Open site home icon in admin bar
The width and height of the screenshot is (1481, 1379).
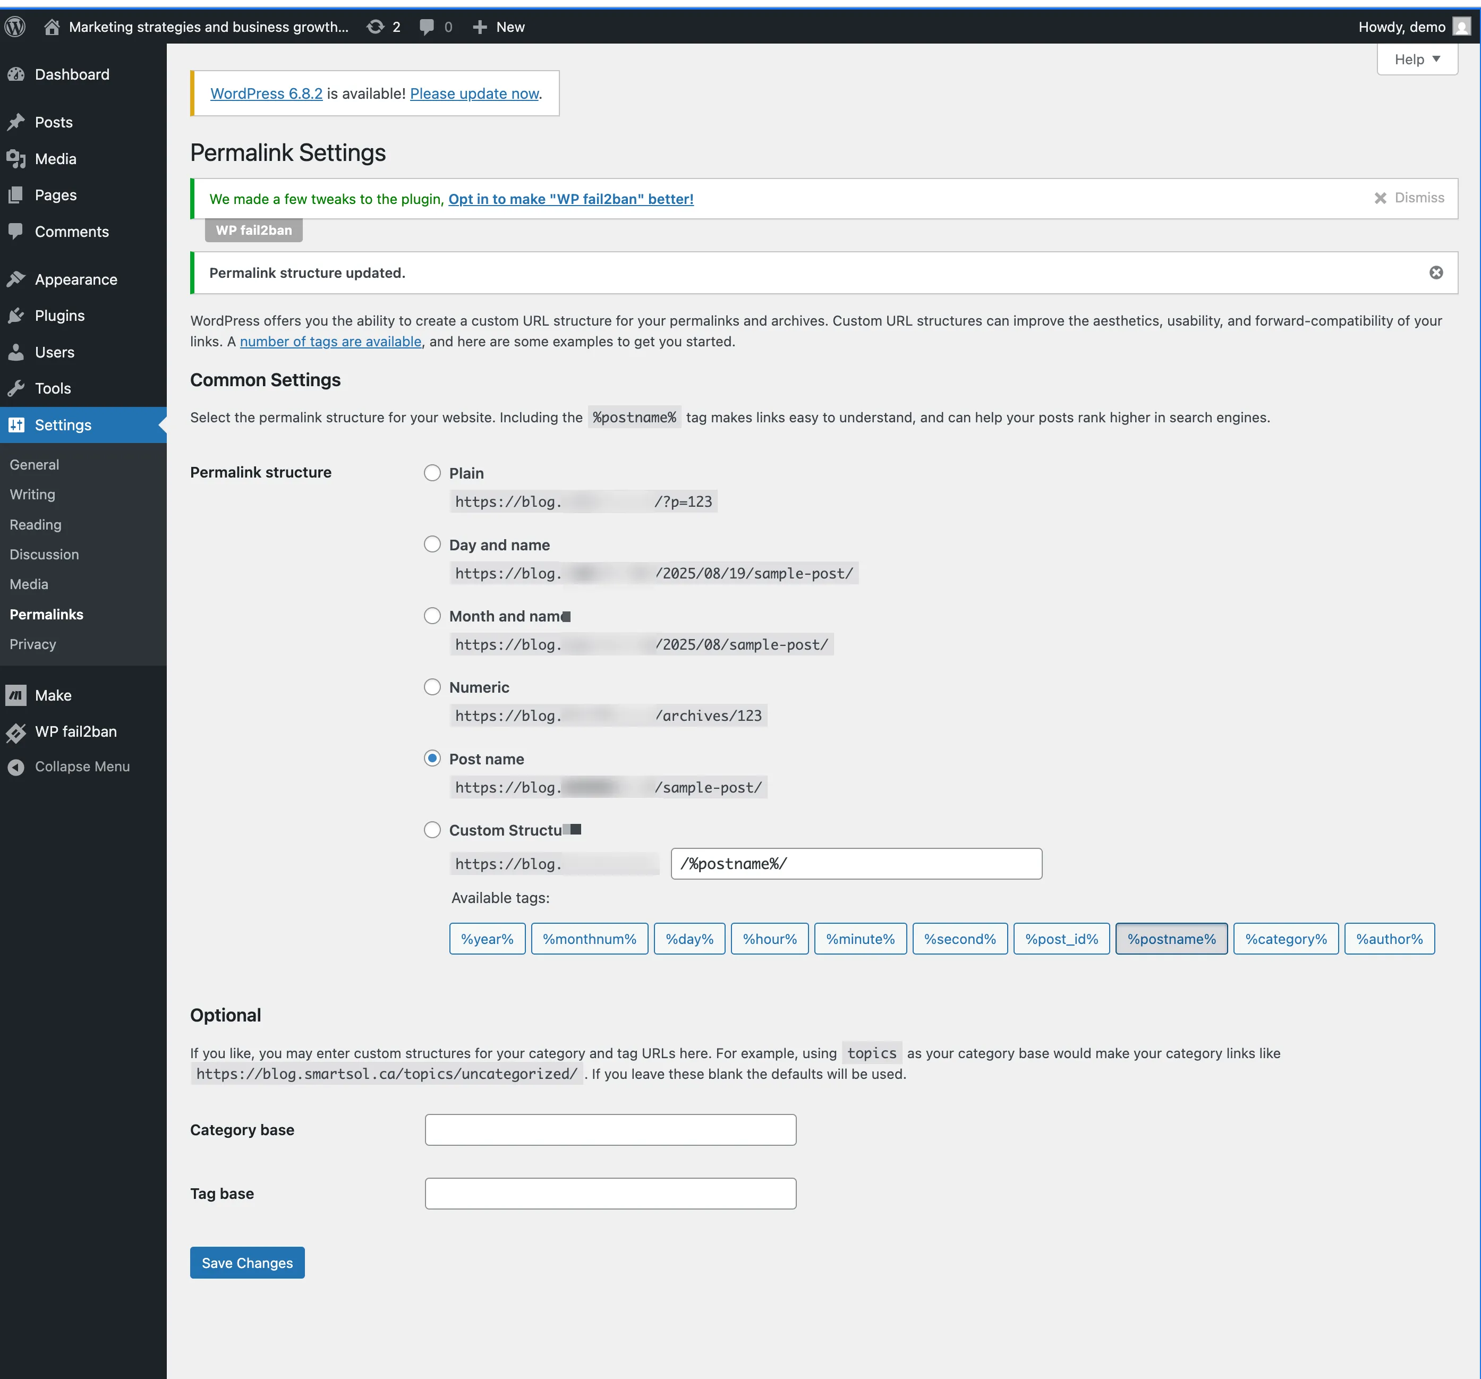pyautogui.click(x=52, y=27)
